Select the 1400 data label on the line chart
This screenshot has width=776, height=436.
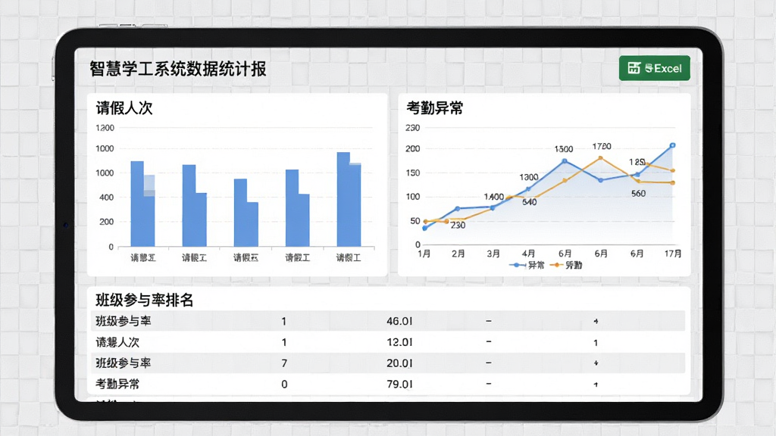click(494, 197)
